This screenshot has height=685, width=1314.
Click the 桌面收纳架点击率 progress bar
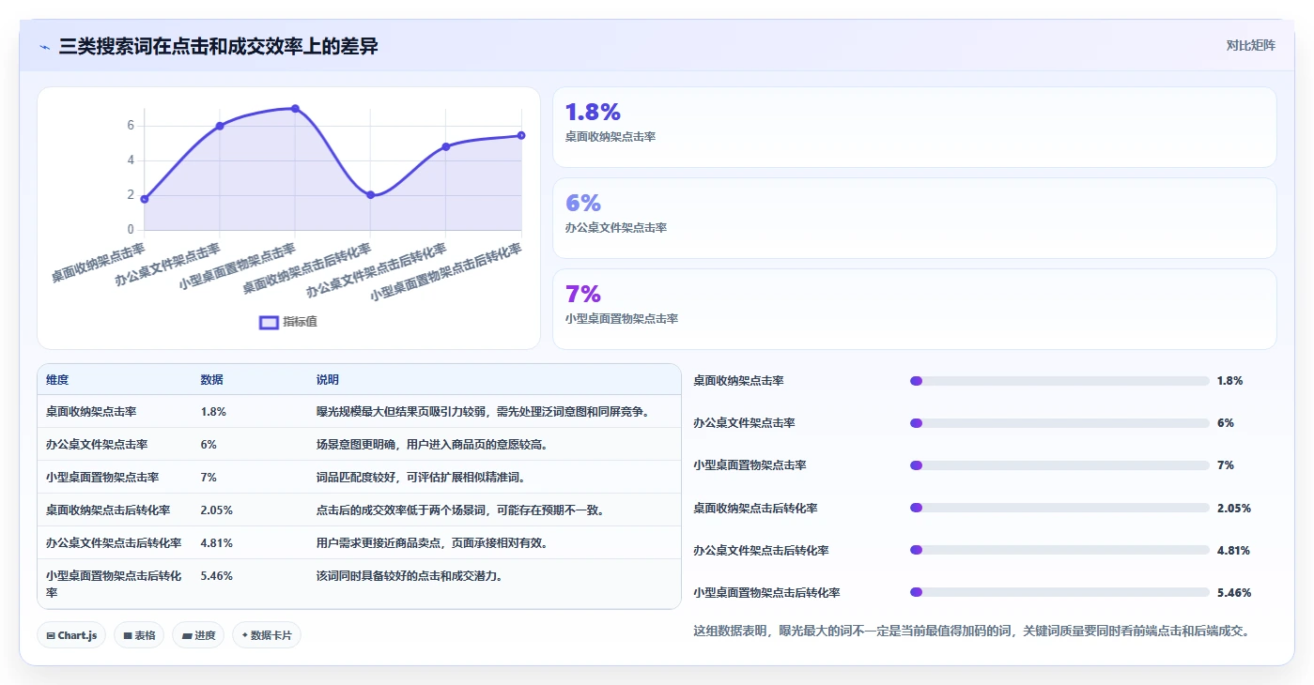1059,381
